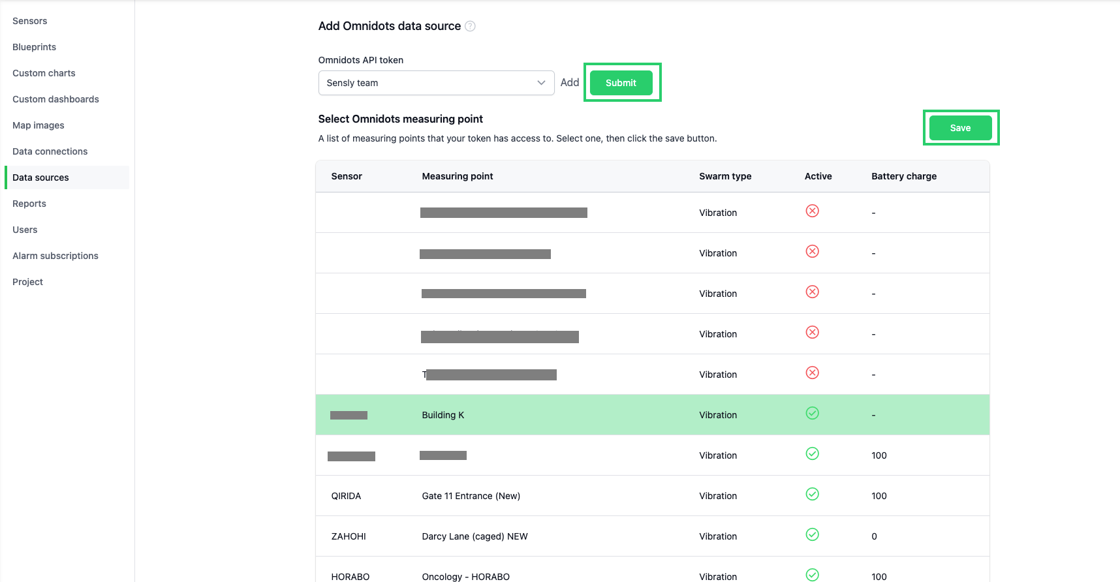1120x582 pixels.
Task: Click the active check icon in Building K row
Action: (812, 413)
